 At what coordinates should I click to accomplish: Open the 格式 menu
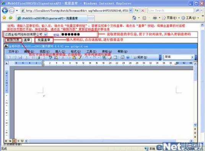[76, 52]
